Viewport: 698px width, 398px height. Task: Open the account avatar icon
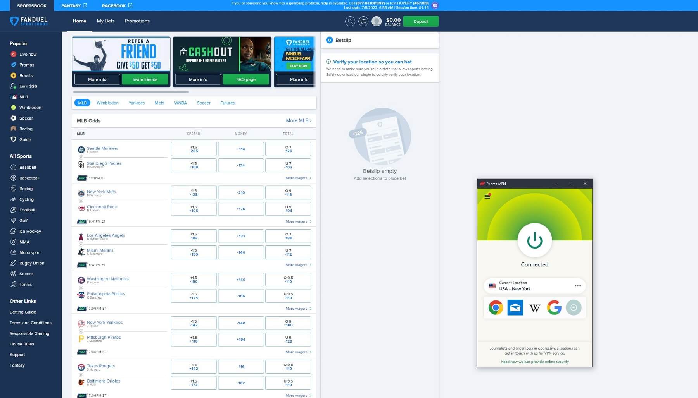tap(377, 21)
